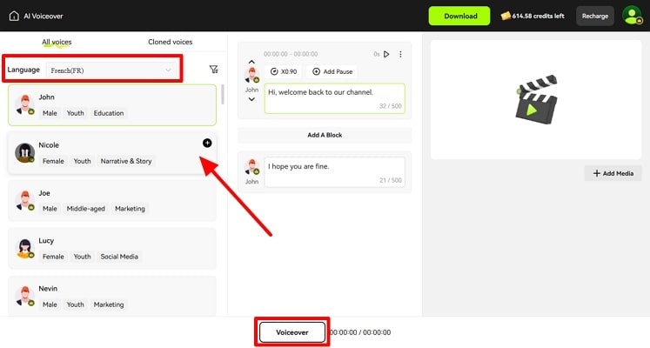Viewport: 650px width, 348px height.
Task: Play the first text block preview
Action: 386,54
